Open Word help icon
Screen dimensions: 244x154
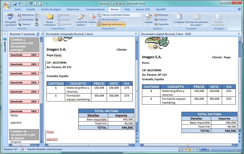(239, 9)
